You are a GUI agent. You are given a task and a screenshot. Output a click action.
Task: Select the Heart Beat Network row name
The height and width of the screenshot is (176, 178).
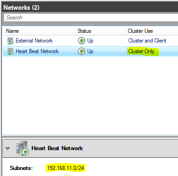click(x=37, y=51)
